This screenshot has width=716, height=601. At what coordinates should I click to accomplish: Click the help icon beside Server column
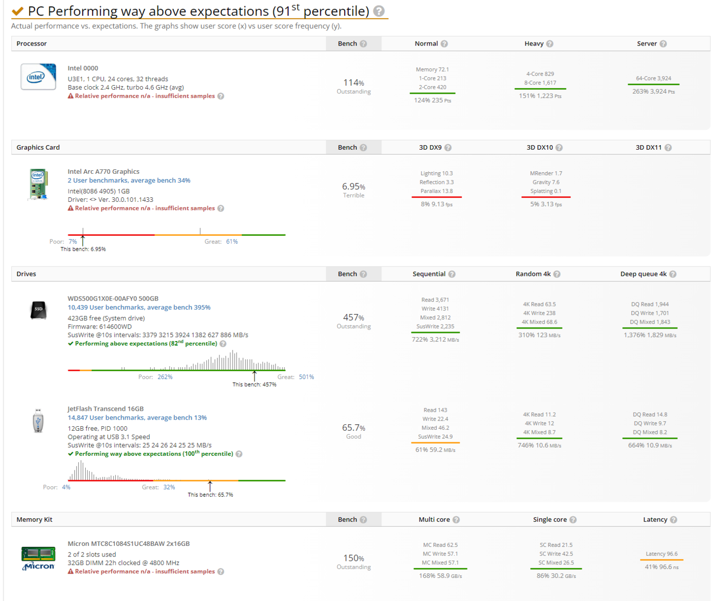coord(663,44)
